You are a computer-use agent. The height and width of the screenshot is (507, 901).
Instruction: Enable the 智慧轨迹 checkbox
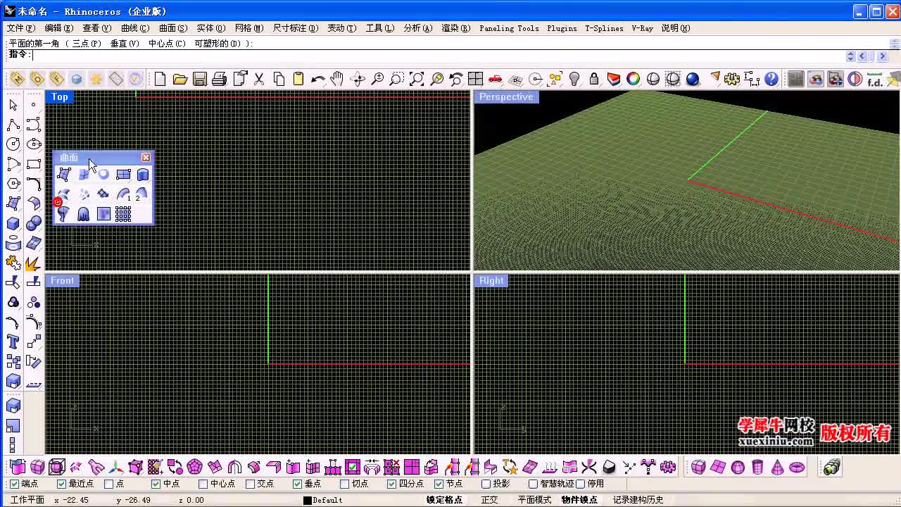point(533,484)
